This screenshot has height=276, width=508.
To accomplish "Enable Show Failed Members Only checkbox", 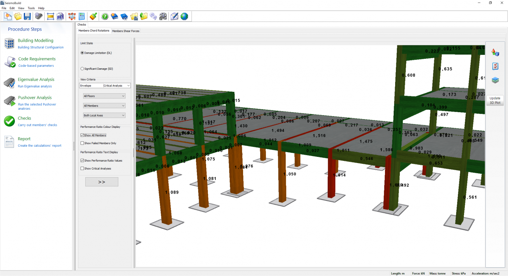I will click(x=82, y=143).
